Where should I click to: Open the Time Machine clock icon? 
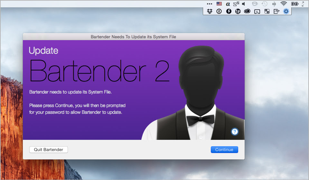[x=265, y=4]
